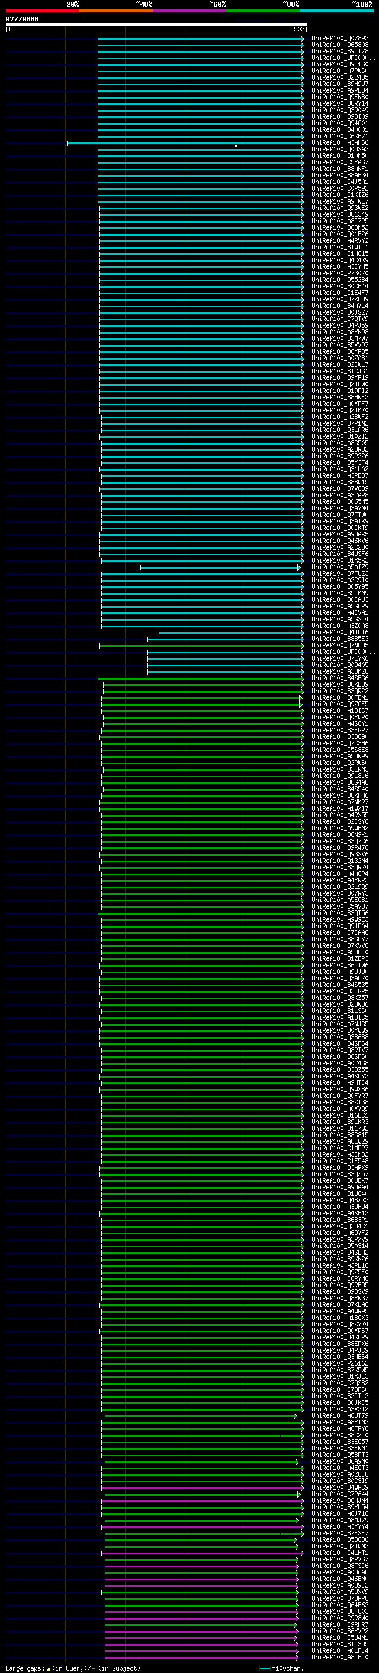
Task: Click label UniRef100_A5AIZ9
Action: (340, 567)
